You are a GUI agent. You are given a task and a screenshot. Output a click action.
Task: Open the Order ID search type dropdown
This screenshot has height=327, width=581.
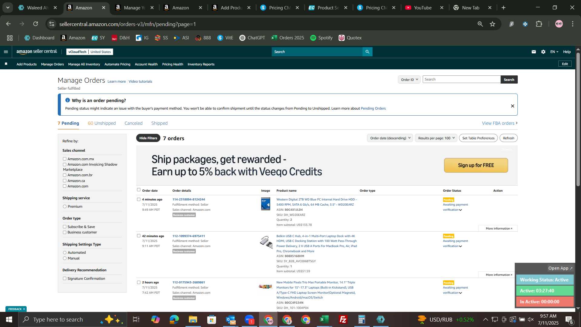[409, 79]
